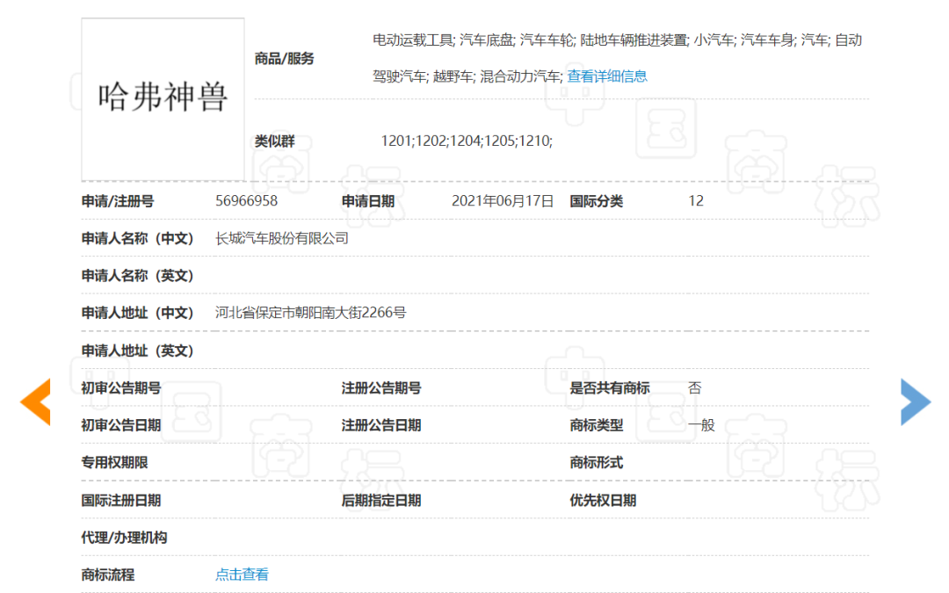The image size is (949, 593).
Task: Select goods text starting with 电动运载工具
Action: [x=618, y=40]
